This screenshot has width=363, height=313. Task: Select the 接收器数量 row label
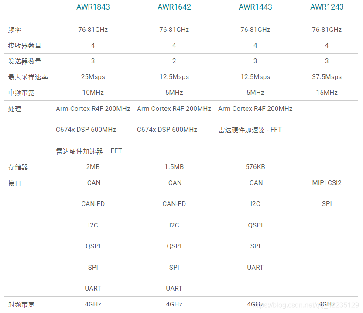pyautogui.click(x=24, y=46)
